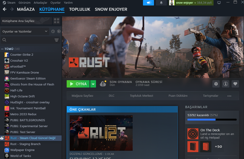The image size is (244, 159).
Task: Go forward with the right arrow
Action: coord(12,9)
